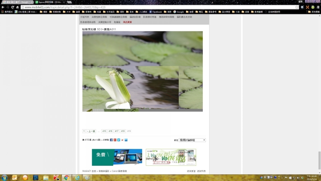Reload the page with the refresh icon
The image size is (321, 181).
click(12, 7)
